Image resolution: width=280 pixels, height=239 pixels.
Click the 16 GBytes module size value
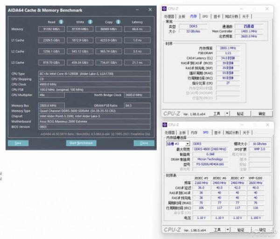(259, 144)
